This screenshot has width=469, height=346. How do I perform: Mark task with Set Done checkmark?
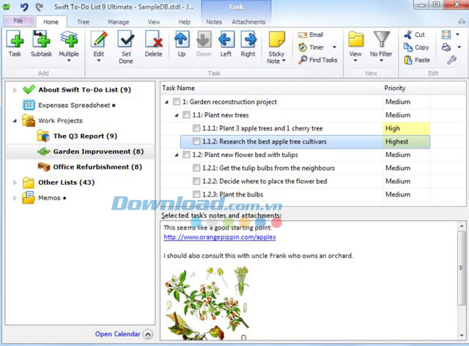[x=126, y=47]
